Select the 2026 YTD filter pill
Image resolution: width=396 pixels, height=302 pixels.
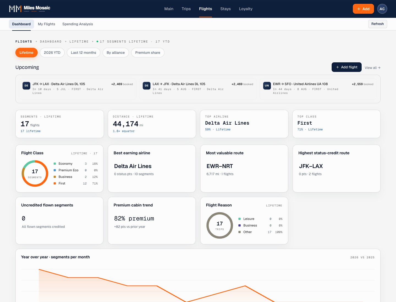tap(52, 53)
